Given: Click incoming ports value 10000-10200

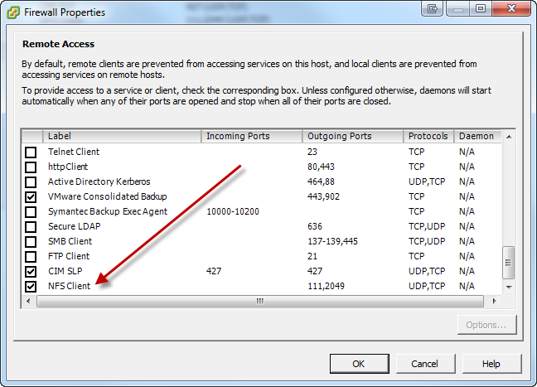Looking at the screenshot, I should coord(233,211).
